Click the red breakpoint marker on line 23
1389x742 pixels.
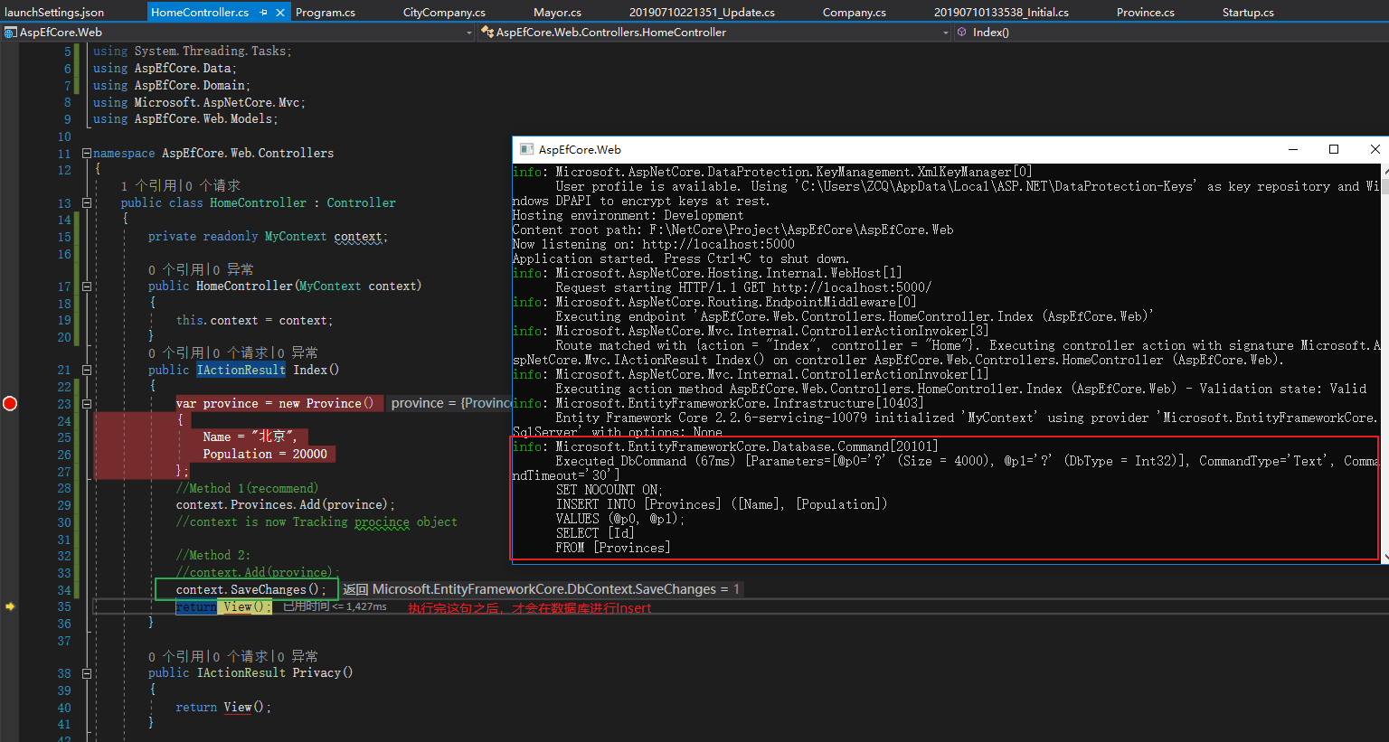(x=10, y=404)
